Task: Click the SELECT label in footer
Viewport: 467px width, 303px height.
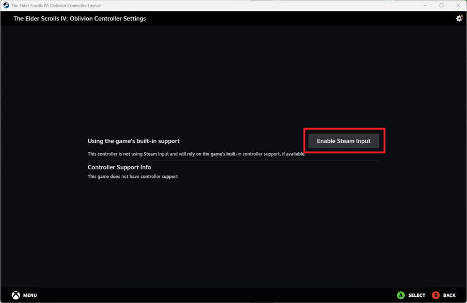Action: click(417, 295)
